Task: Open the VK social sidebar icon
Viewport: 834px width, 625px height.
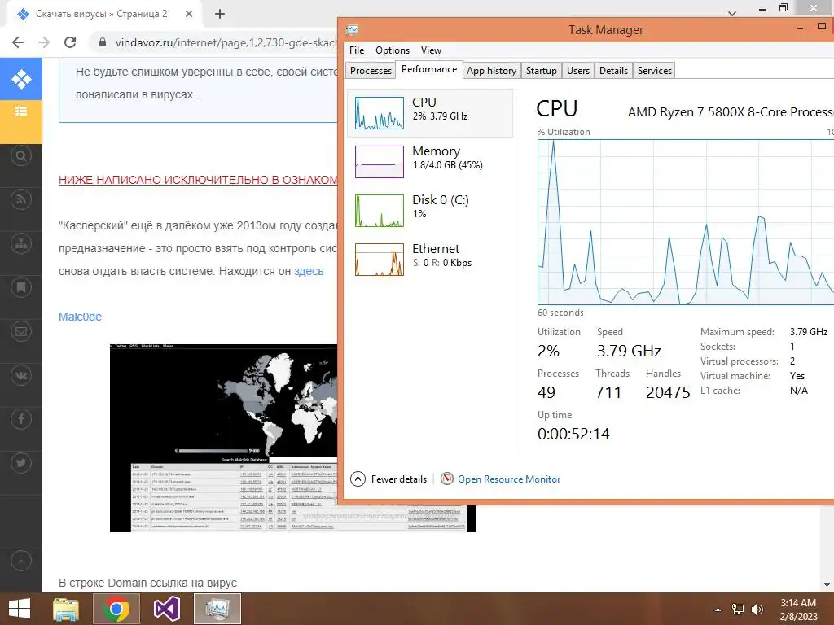Action: tap(21, 376)
